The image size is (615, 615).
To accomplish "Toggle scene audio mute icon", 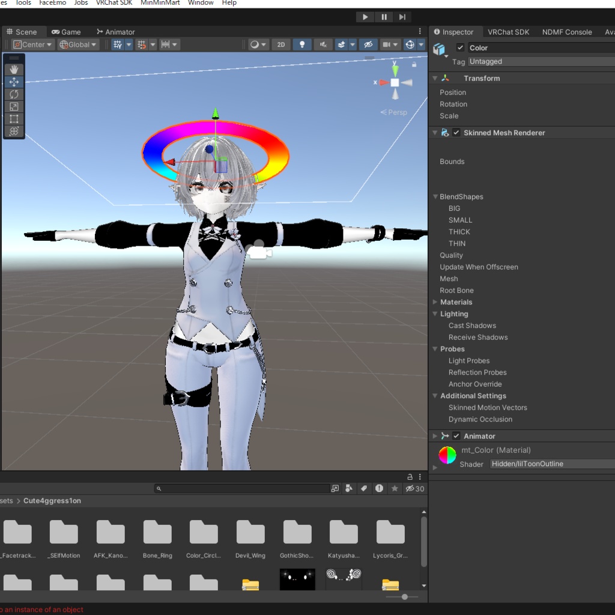I will [x=323, y=44].
